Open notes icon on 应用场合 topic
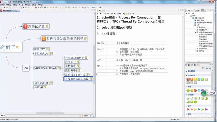217x122 pixels. coord(78,62)
